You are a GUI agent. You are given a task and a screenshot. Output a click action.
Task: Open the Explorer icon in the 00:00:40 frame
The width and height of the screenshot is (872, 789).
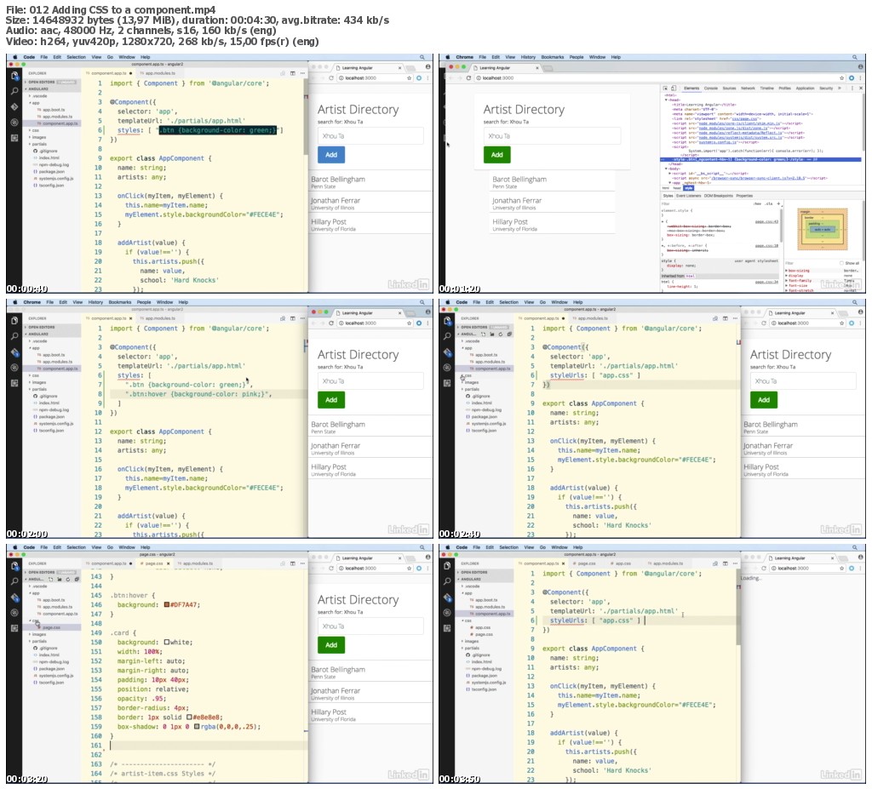(14, 76)
